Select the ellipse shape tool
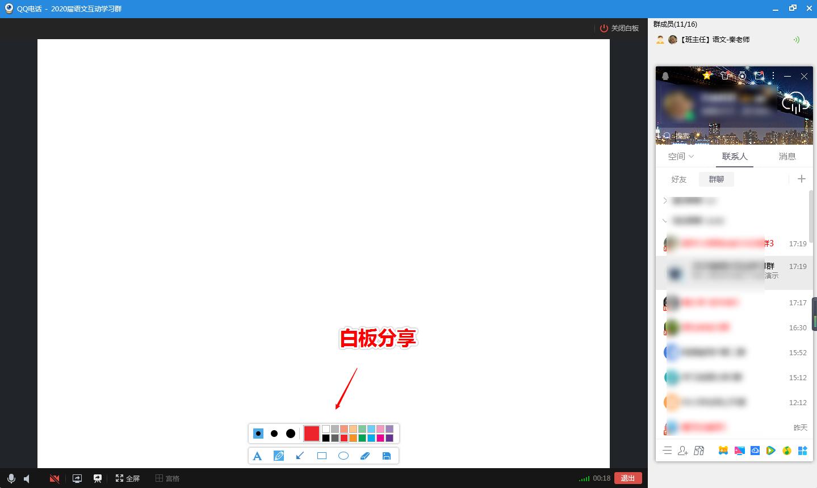 coord(343,455)
